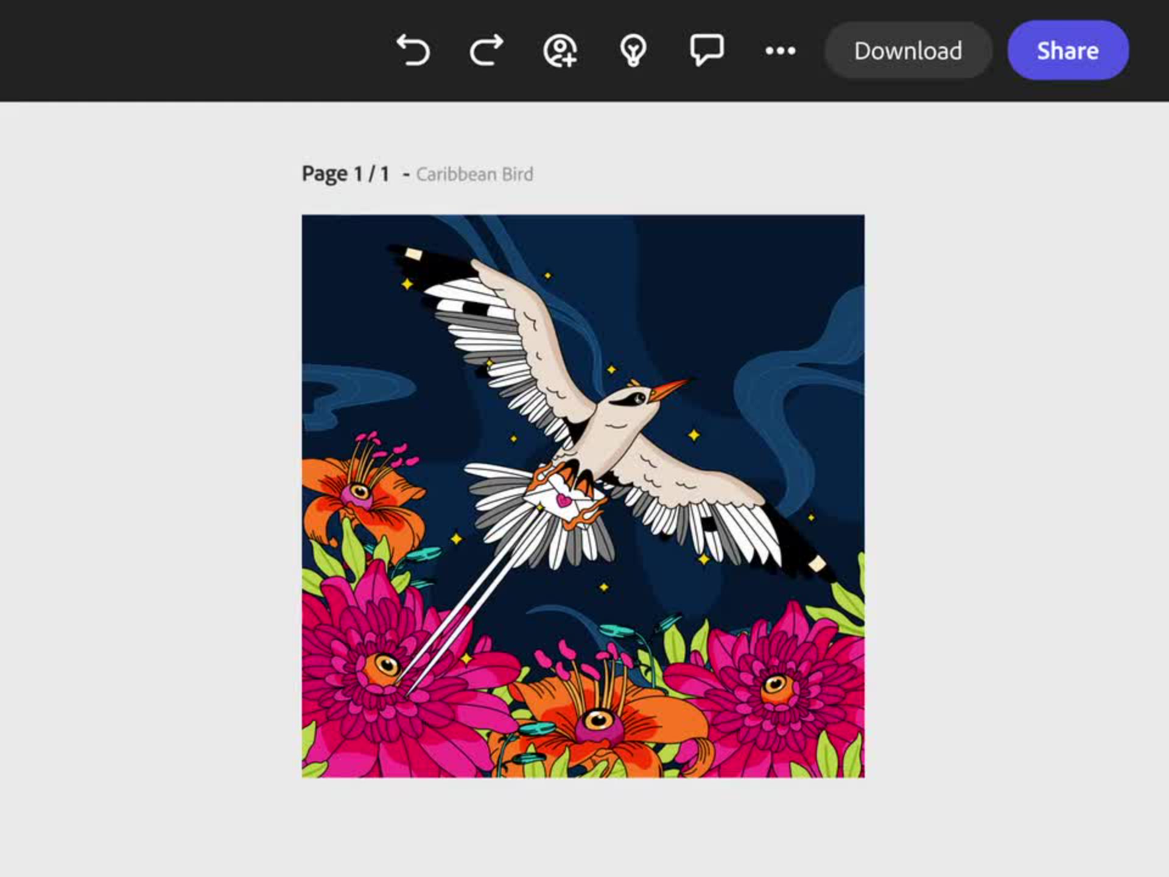Image resolution: width=1169 pixels, height=877 pixels.
Task: Open the three-dot more options menu
Action: click(x=780, y=51)
